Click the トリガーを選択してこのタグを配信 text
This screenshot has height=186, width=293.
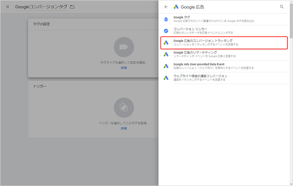124,123
